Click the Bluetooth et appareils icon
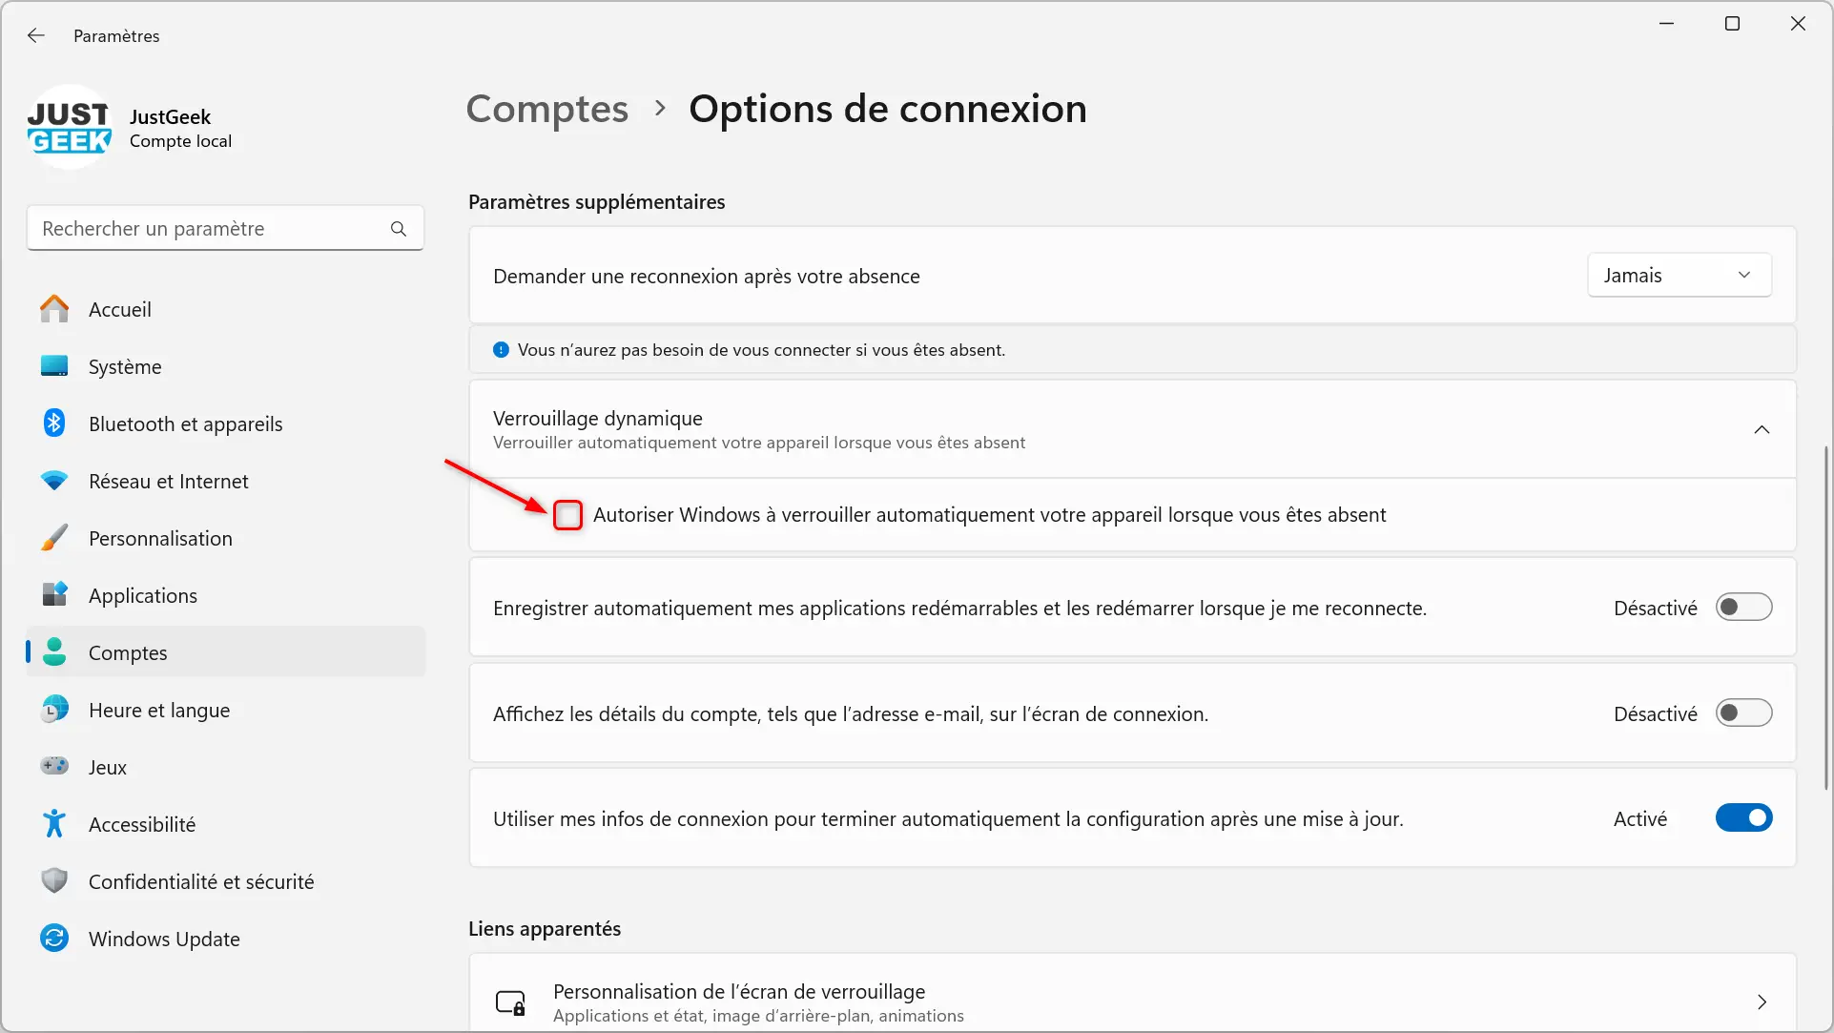The height and width of the screenshot is (1033, 1834). [x=52, y=422]
